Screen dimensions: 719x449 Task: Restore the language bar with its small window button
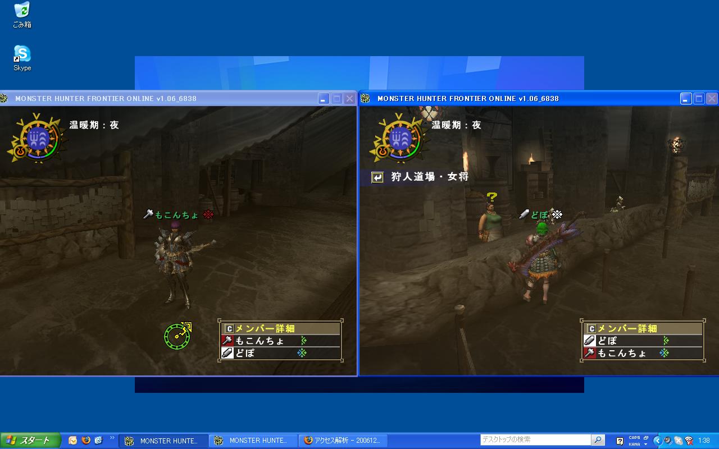pos(646,437)
